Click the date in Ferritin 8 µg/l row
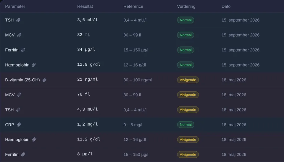The height and width of the screenshot is (162, 284). pyautogui.click(x=234, y=154)
